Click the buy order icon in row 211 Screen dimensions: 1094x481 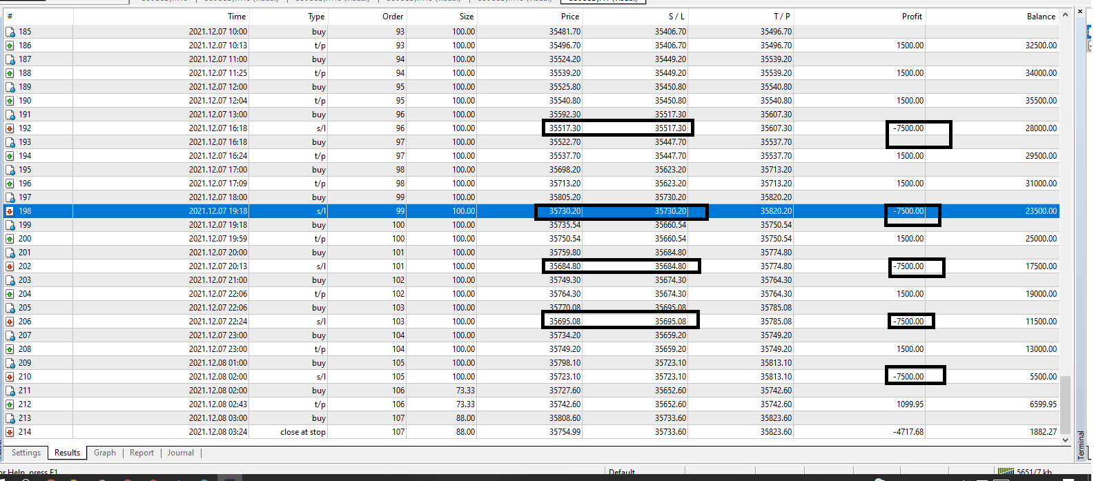coord(10,391)
